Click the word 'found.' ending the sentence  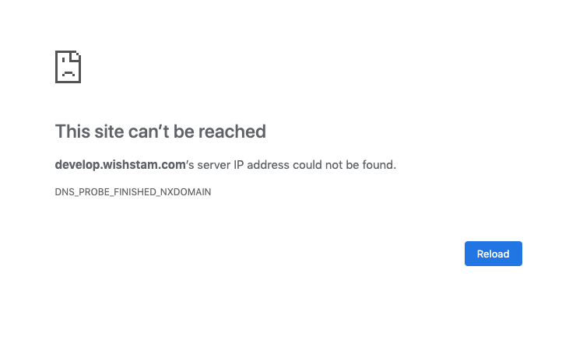pyautogui.click(x=379, y=165)
